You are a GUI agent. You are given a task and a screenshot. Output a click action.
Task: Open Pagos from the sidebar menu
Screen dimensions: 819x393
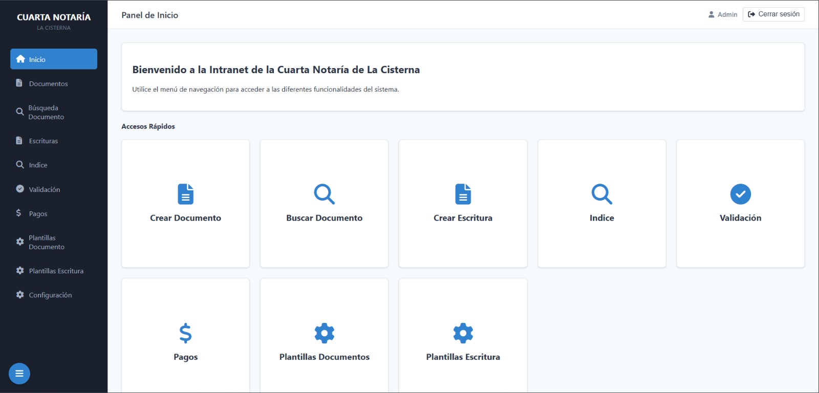pyautogui.click(x=38, y=213)
